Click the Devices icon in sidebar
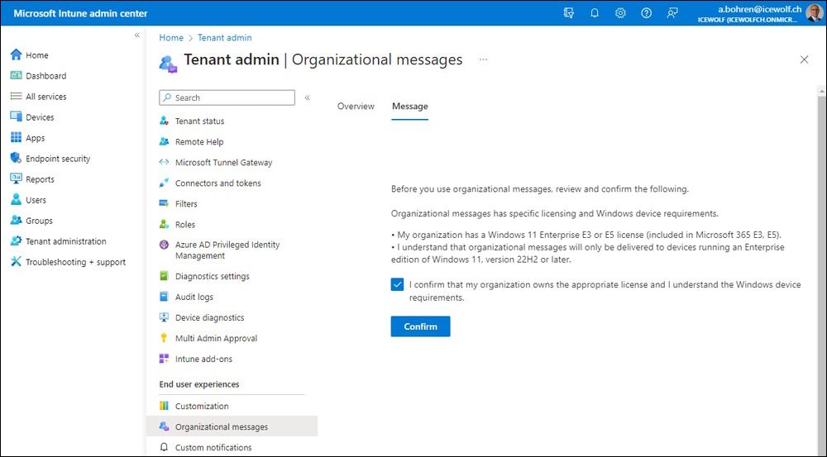The height and width of the screenshot is (457, 827). point(17,117)
